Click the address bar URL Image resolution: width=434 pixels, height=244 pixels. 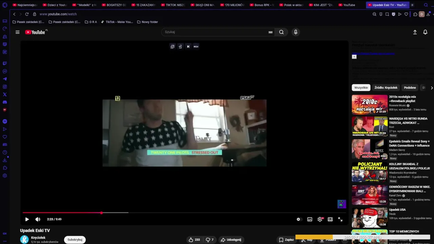pos(58,14)
